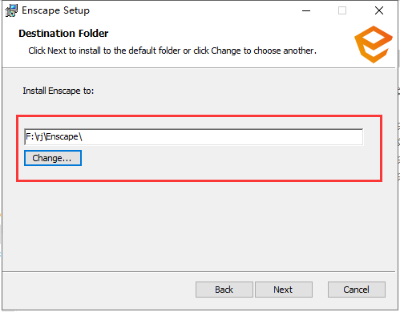Open the Change... folder browser

(53, 158)
